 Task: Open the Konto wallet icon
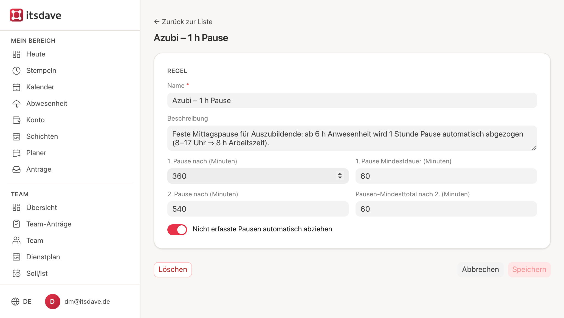tap(16, 120)
